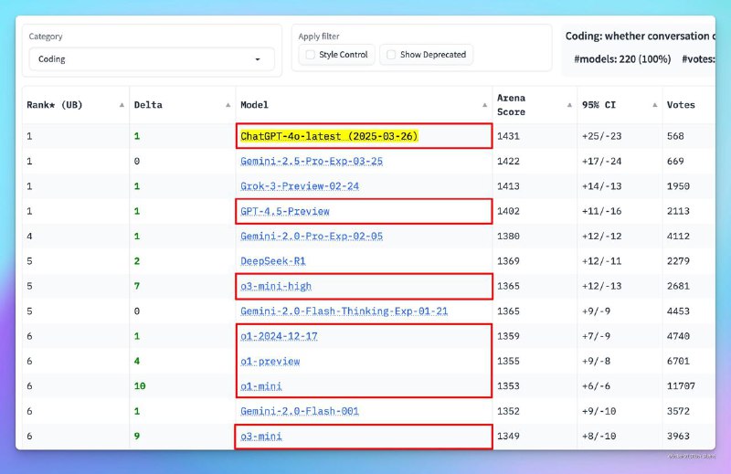
Task: Open the o1-mini model link
Action: (x=261, y=386)
